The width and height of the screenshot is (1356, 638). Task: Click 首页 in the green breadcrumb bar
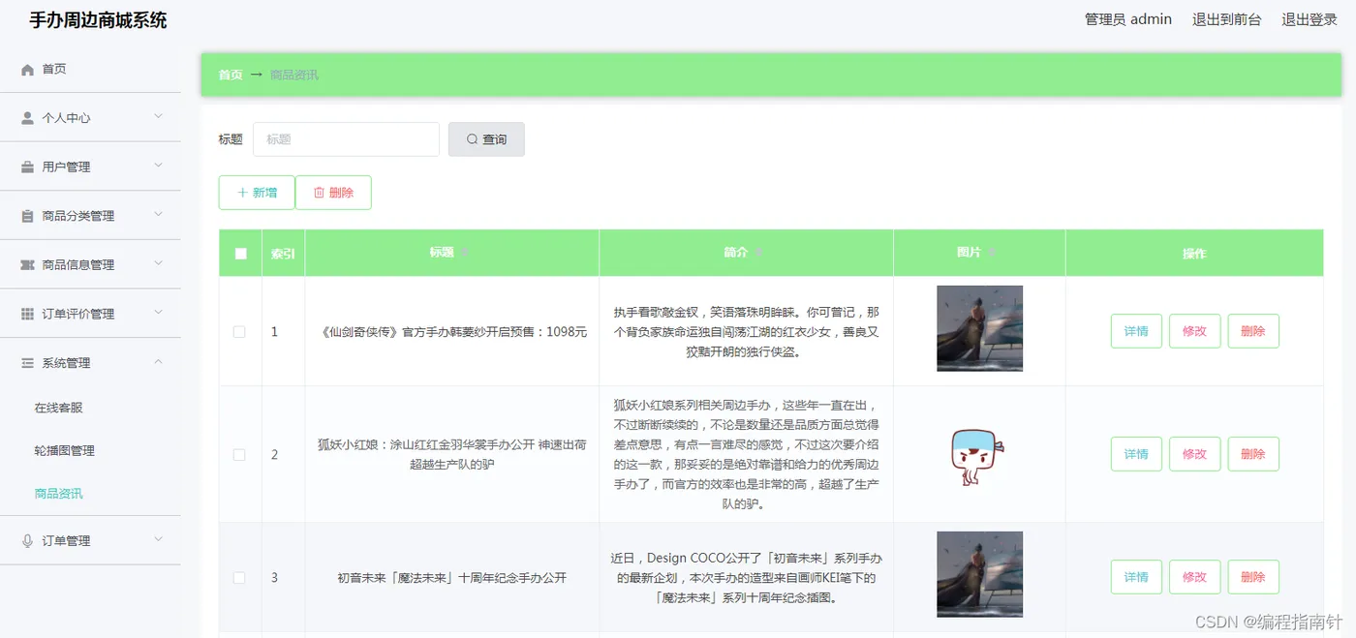pos(231,75)
